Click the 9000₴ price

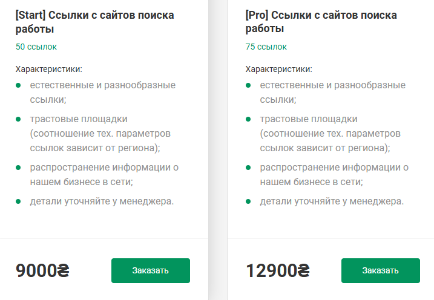point(42,270)
